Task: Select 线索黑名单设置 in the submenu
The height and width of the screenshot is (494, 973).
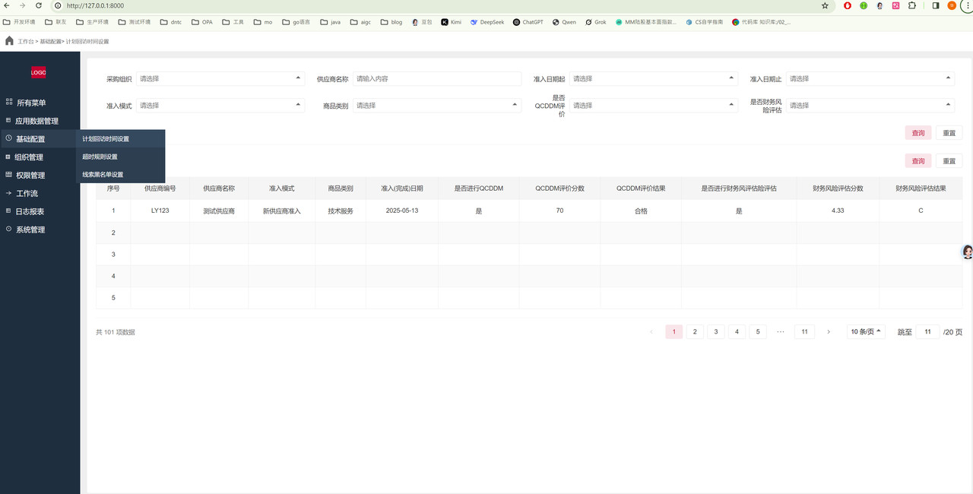Action: 103,175
